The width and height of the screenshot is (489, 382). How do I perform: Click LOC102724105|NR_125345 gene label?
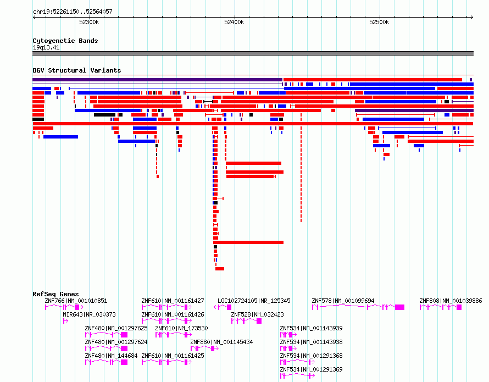coord(254,301)
